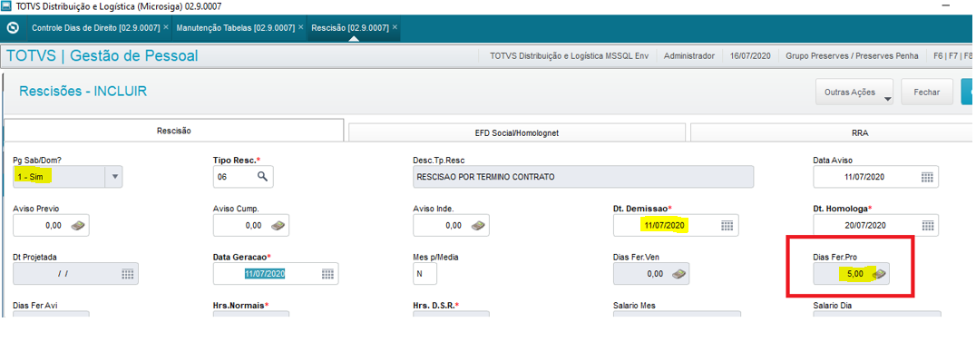976x361 pixels.
Task: Open calculator for Aviso Previo
Action: click(x=77, y=225)
